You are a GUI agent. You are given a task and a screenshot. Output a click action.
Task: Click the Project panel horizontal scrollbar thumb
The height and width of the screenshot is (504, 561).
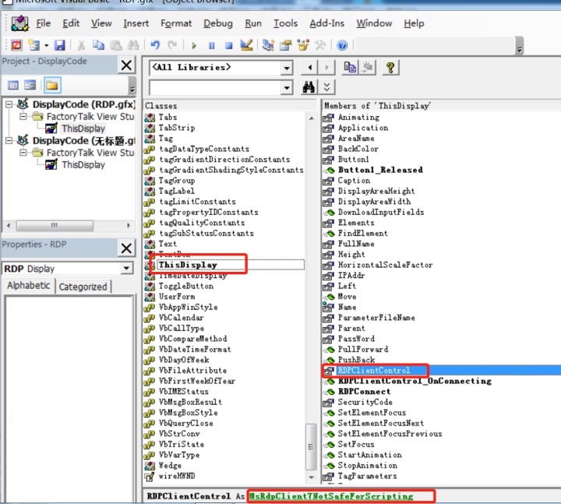click(55, 226)
